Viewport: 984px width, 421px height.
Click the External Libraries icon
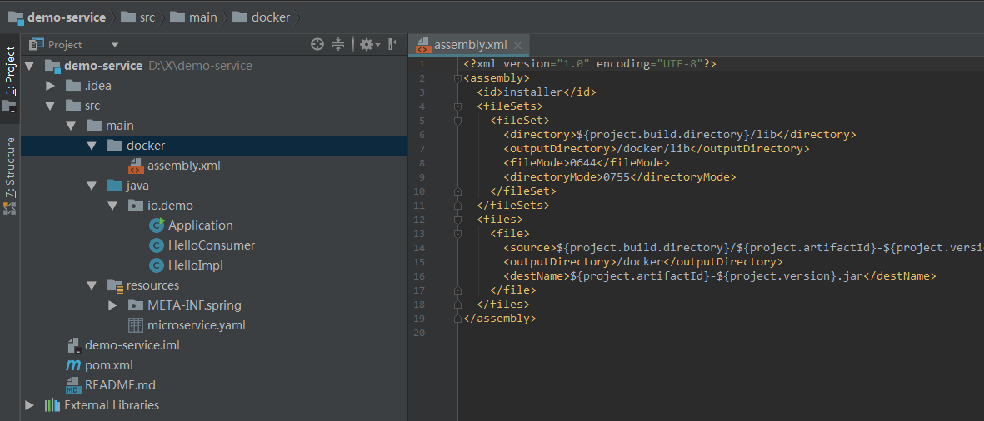point(52,405)
